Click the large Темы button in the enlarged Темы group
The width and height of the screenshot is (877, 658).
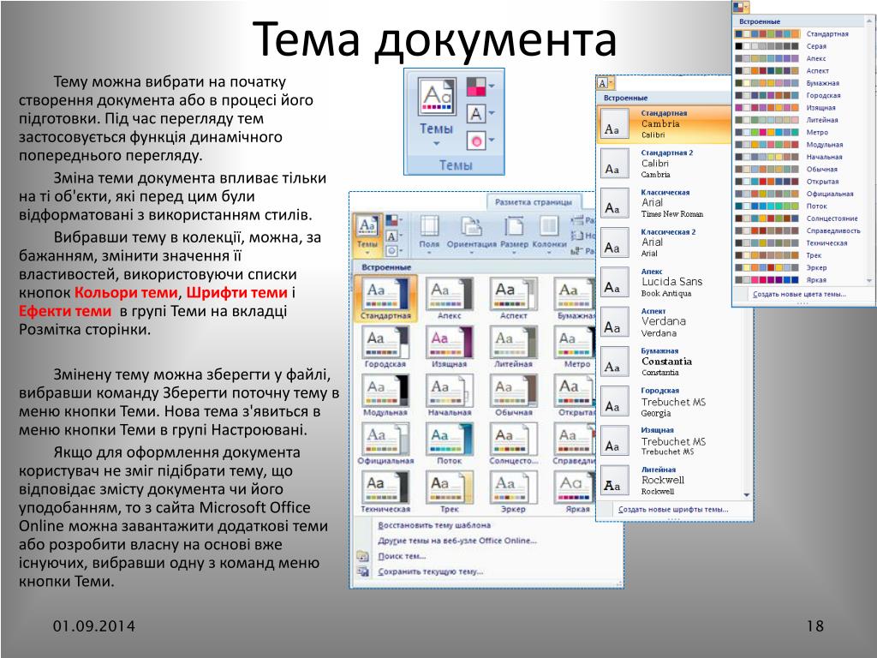(x=436, y=112)
